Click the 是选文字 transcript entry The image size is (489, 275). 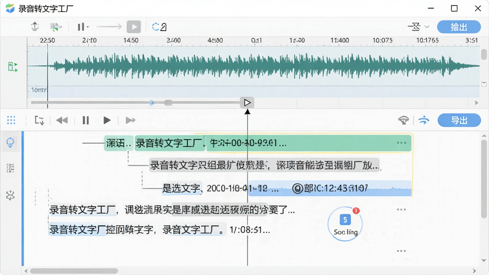click(182, 188)
